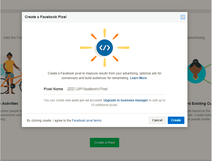Click the bold one pixel per ad account text

tap(83, 100)
